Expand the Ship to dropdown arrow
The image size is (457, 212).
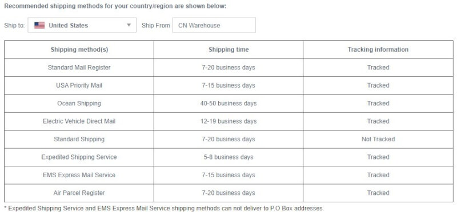coord(129,25)
